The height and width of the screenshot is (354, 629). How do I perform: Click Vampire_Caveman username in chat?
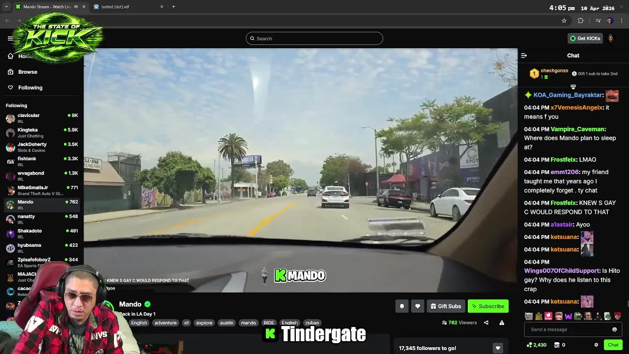(577, 129)
